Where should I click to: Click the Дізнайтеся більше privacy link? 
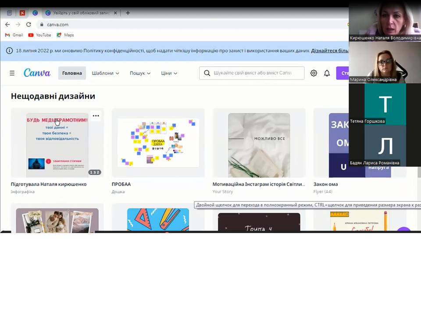[330, 50]
